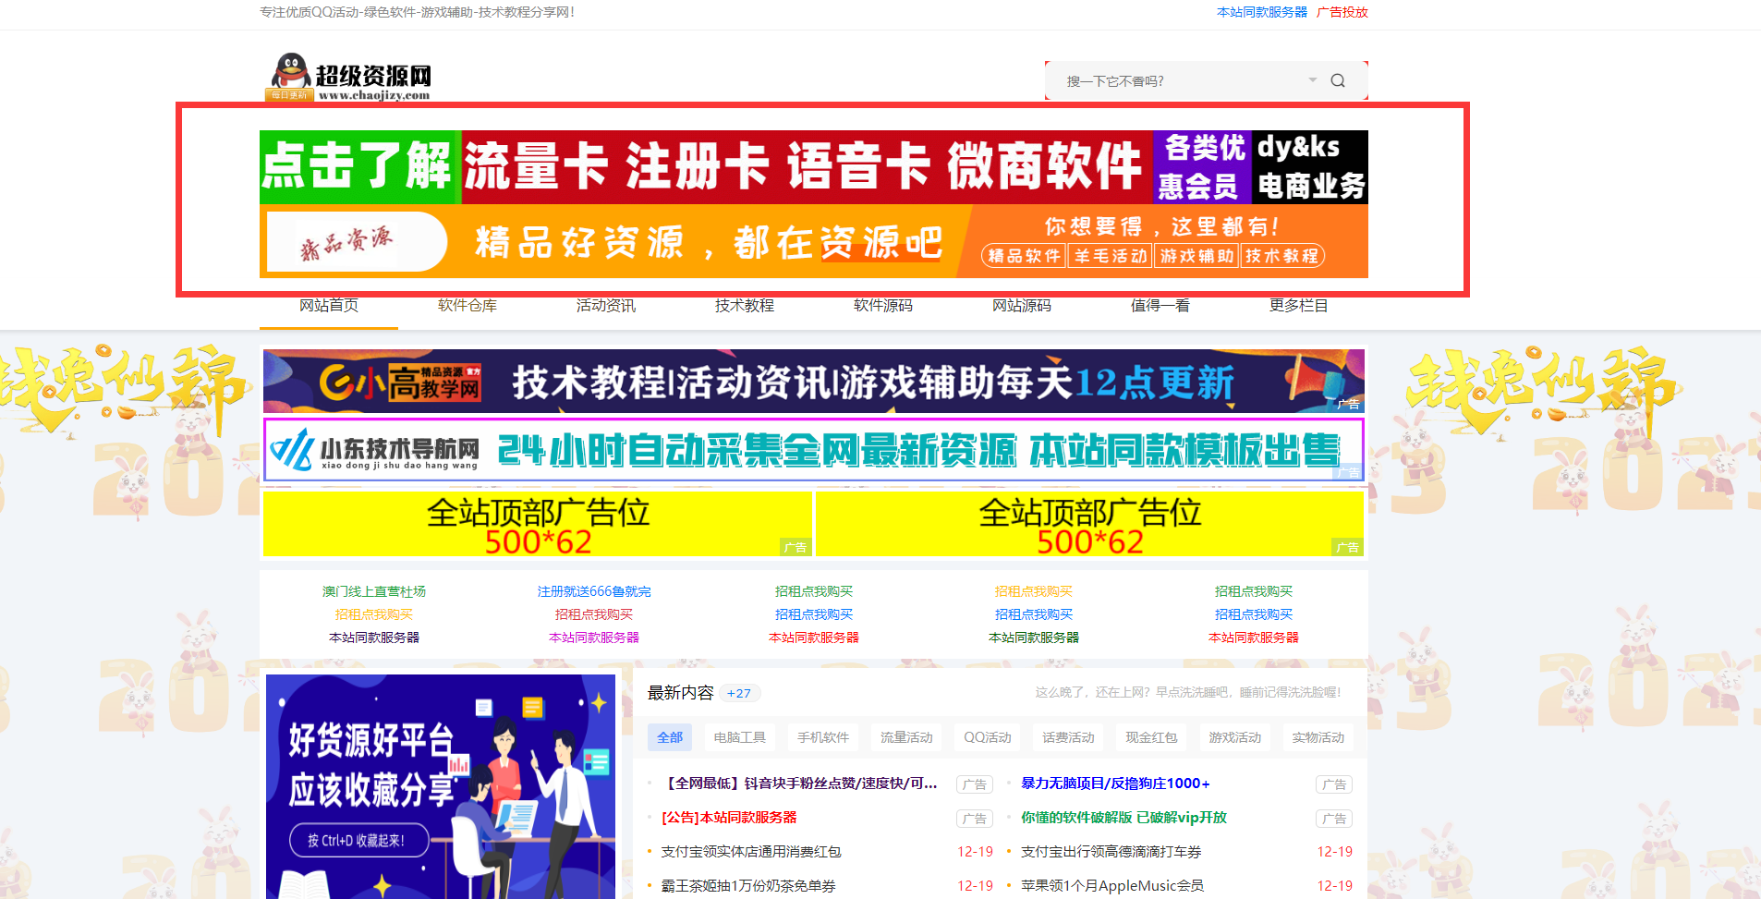This screenshot has width=1761, height=899.
Task: Go to 技术教程 navigation item
Action: pyautogui.click(x=744, y=306)
